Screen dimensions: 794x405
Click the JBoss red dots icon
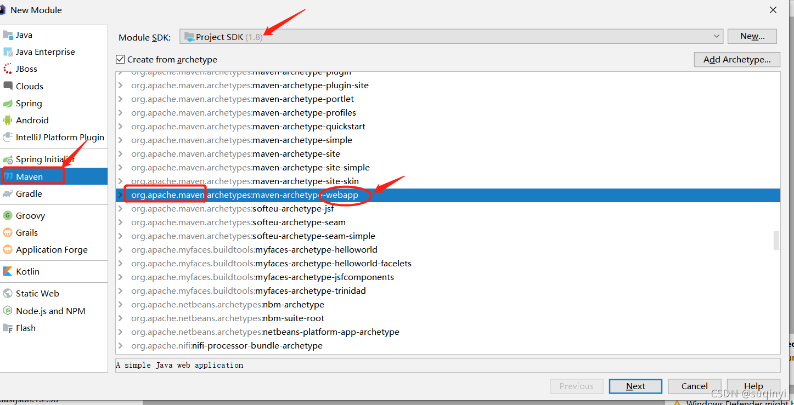pyautogui.click(x=8, y=69)
